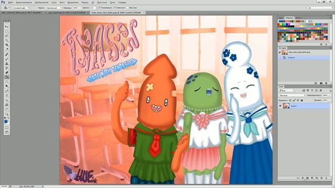Open the Файл menu

point(10,2)
